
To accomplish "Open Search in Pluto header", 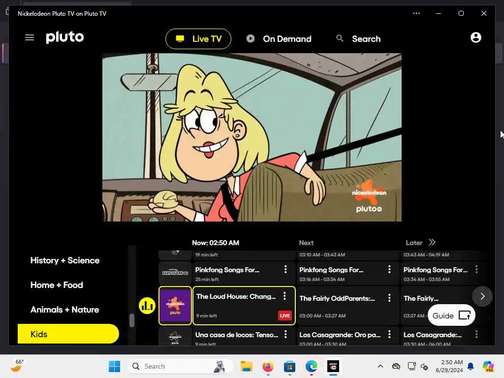I will pyautogui.click(x=358, y=39).
